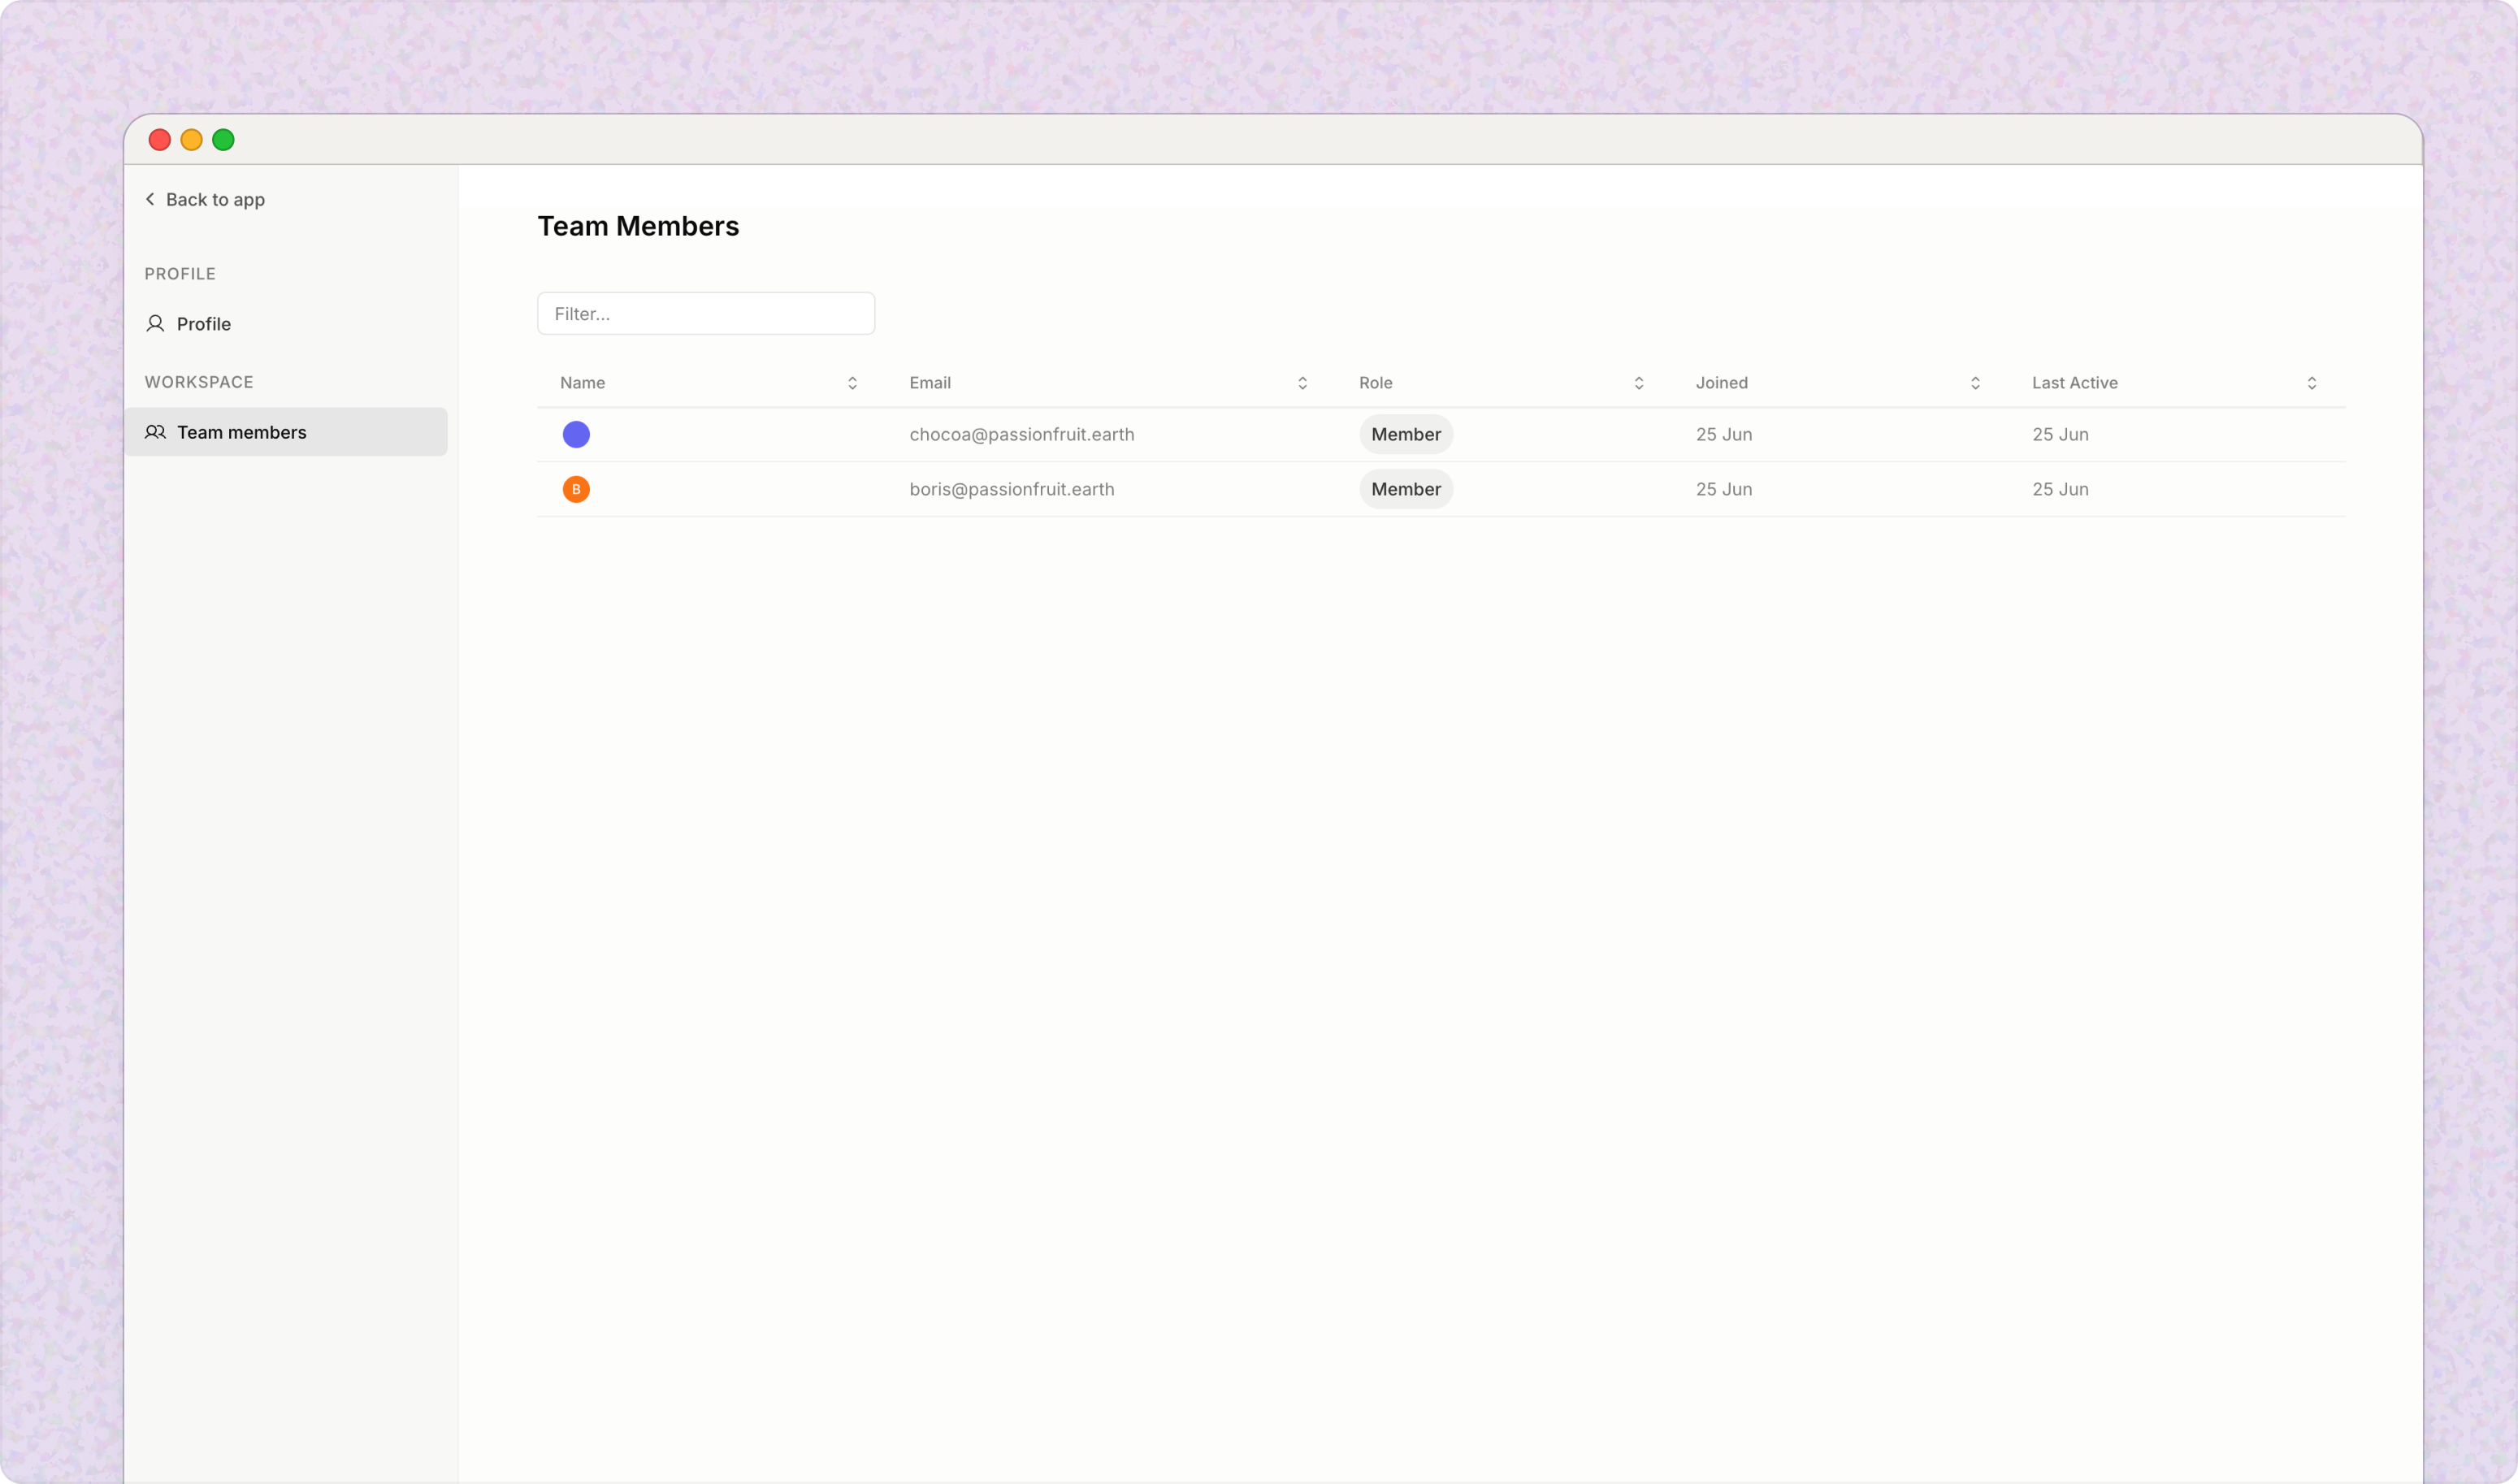The width and height of the screenshot is (2518, 1484).
Task: Focus the Filter input field
Action: 706,314
